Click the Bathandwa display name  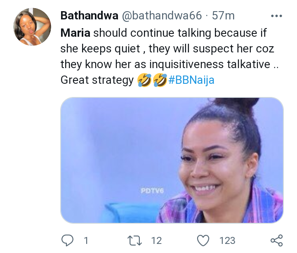89,16
